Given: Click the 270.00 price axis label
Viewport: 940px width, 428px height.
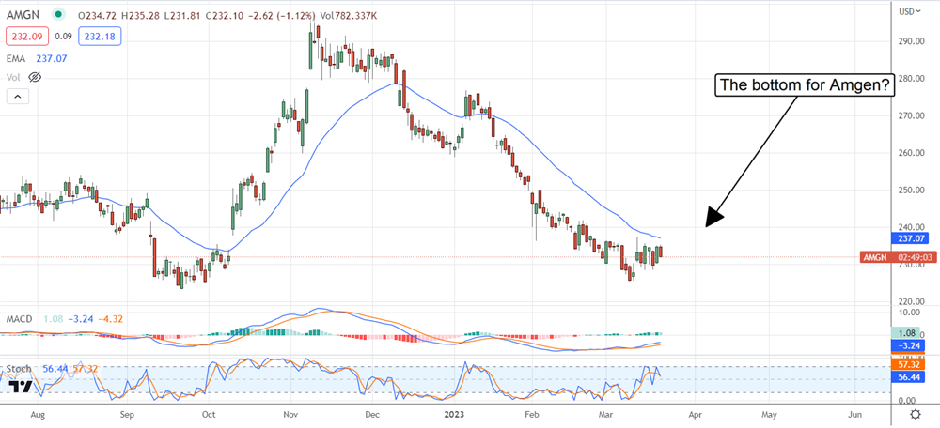Looking at the screenshot, I should 911,115.
